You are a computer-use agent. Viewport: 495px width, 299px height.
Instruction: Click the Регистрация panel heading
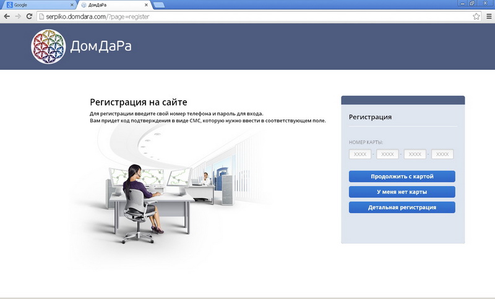pos(370,117)
